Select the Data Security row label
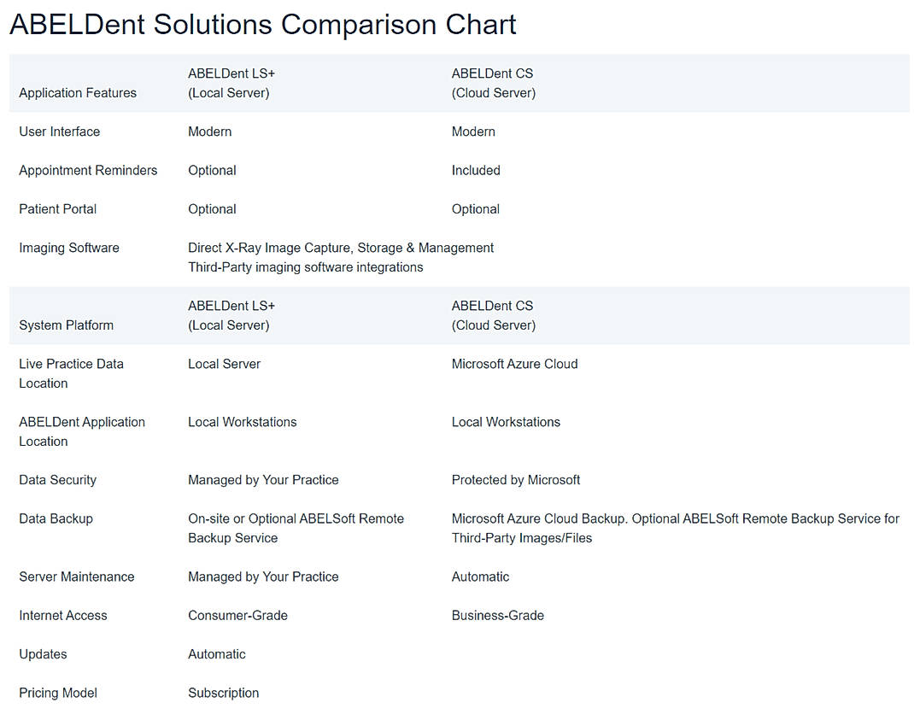914x720 pixels. [x=57, y=480]
